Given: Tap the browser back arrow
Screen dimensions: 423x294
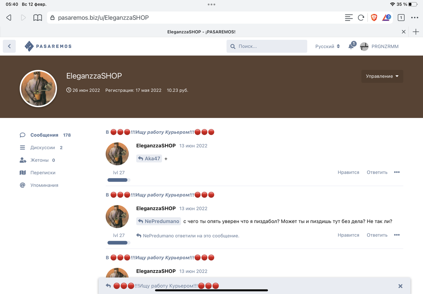Looking at the screenshot, I should (x=9, y=18).
